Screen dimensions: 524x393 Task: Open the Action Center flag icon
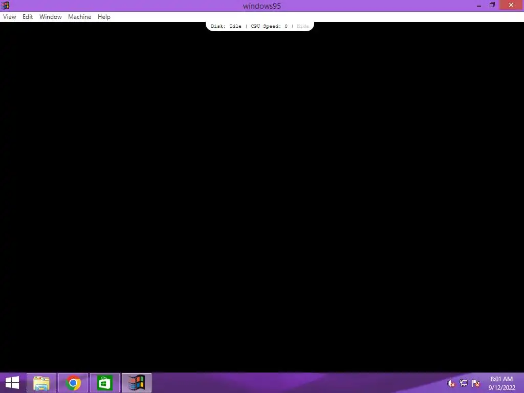(x=476, y=383)
